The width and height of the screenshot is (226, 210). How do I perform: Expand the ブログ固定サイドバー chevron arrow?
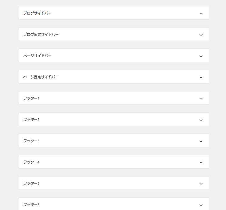pos(201,35)
